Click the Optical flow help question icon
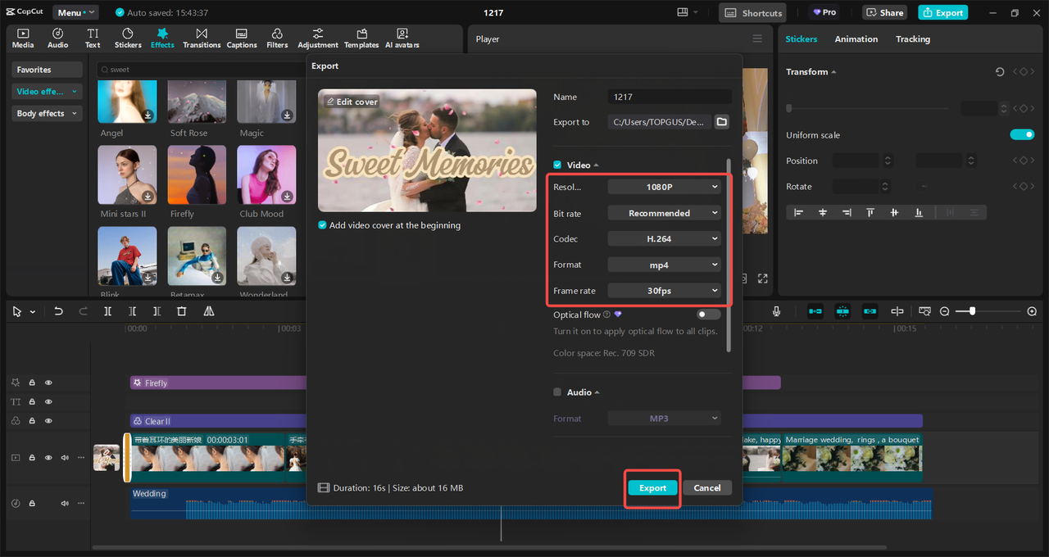The image size is (1049, 557). coord(607,315)
